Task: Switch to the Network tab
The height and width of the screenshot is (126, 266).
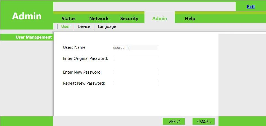Action: tap(99, 18)
